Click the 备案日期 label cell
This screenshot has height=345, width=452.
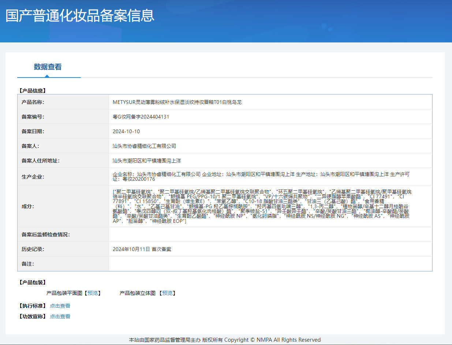[63, 131]
